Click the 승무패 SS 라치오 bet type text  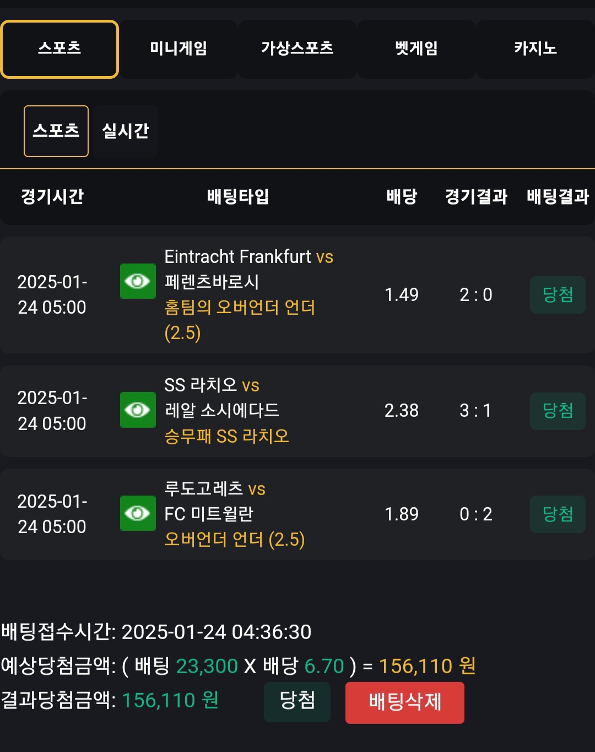point(226,437)
